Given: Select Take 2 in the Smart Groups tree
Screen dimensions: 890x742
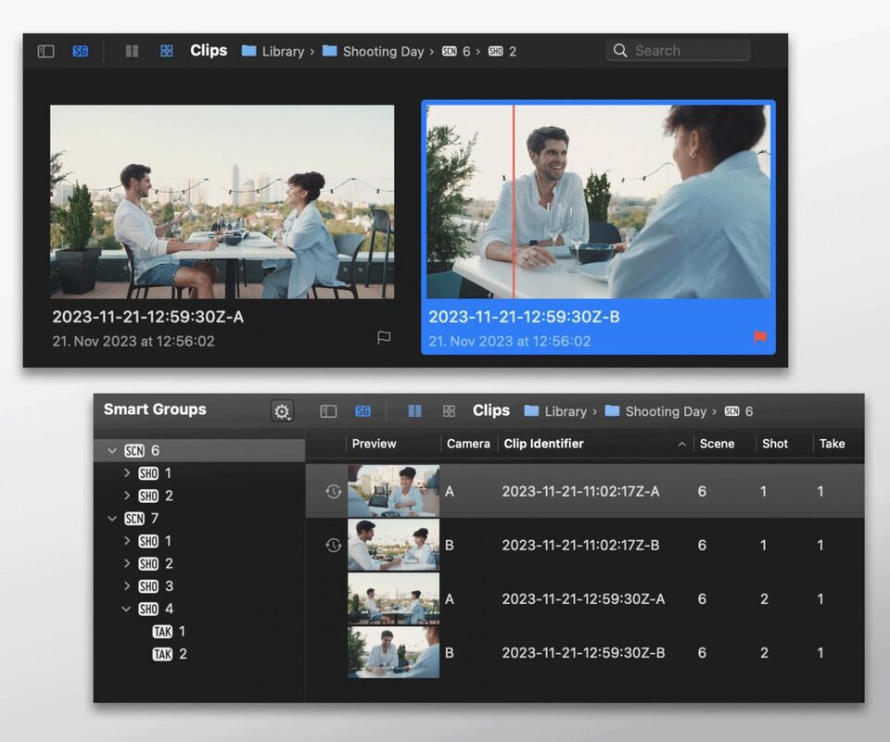Looking at the screenshot, I should [x=170, y=654].
